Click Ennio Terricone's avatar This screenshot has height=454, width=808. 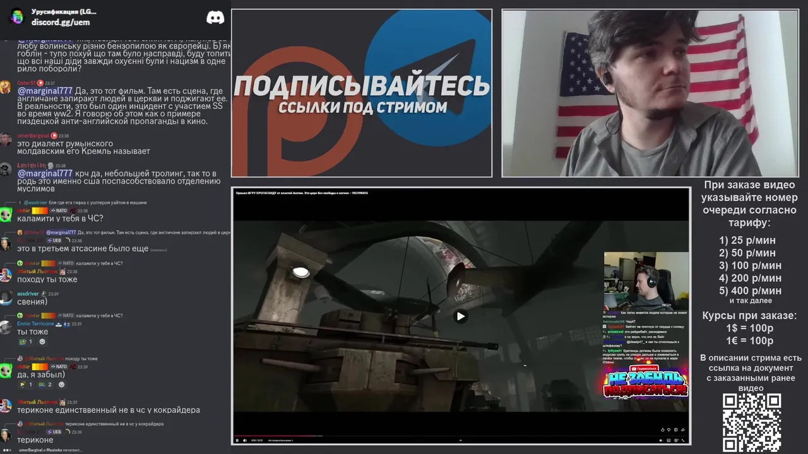point(6,328)
